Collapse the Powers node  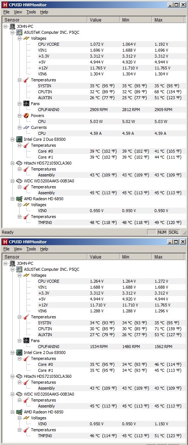click(x=20, y=116)
